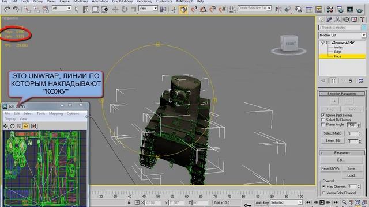Click the Mirror tool icon
369x207 pixels.
pyautogui.click(x=278, y=9)
